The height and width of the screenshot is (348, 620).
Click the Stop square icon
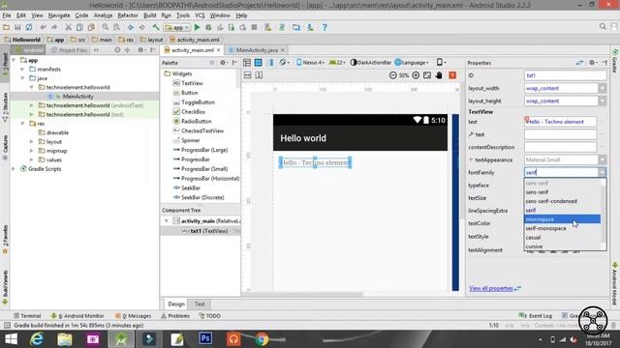tap(254, 27)
